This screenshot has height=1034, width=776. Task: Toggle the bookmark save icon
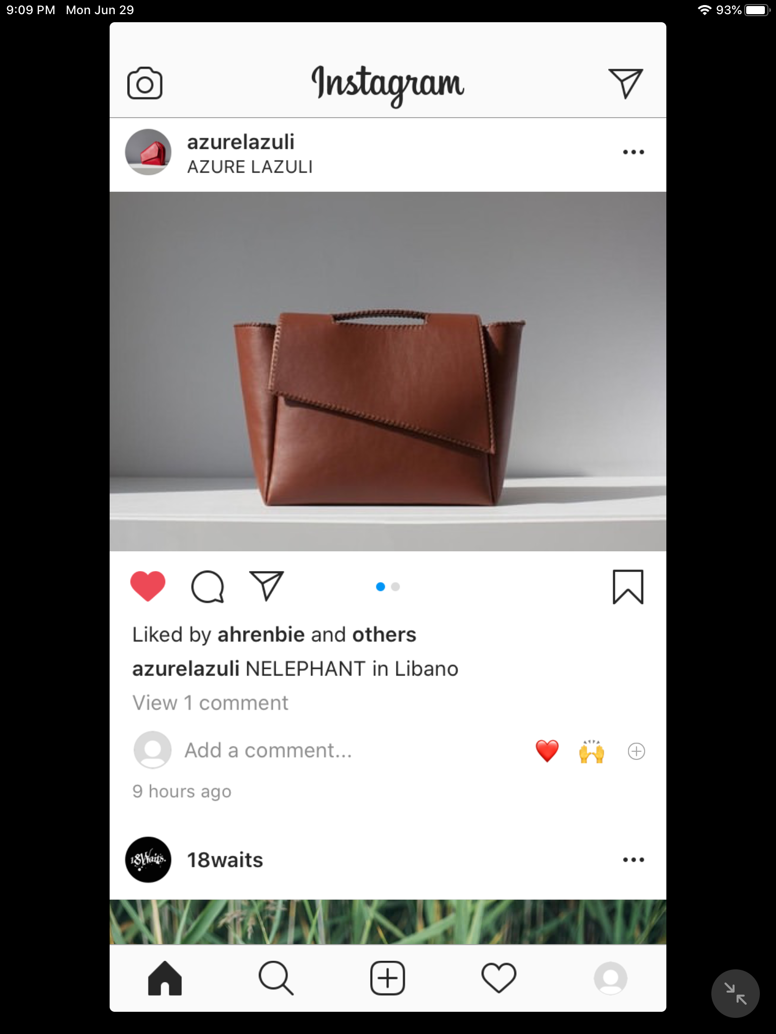pyautogui.click(x=628, y=587)
